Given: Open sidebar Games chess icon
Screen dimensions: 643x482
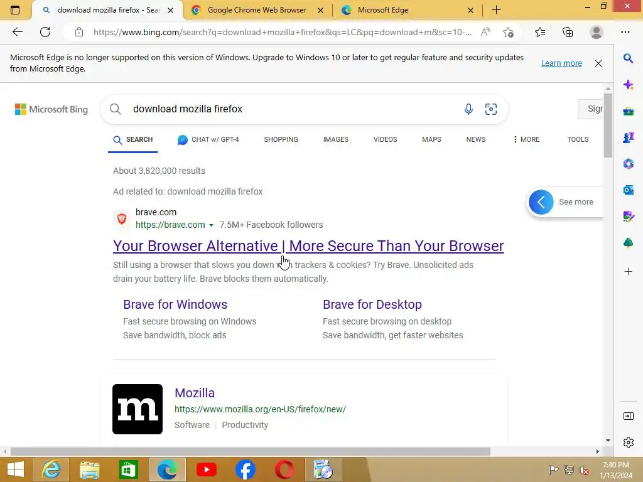Looking at the screenshot, I should (628, 137).
